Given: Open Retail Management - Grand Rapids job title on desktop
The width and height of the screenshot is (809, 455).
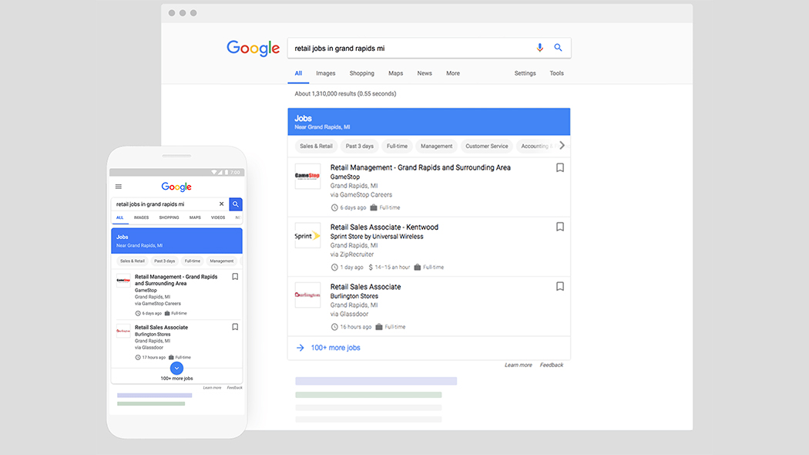Looking at the screenshot, I should (x=421, y=167).
